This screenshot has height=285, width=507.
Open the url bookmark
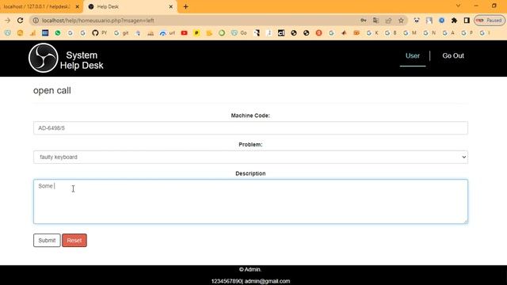[x=167, y=33]
